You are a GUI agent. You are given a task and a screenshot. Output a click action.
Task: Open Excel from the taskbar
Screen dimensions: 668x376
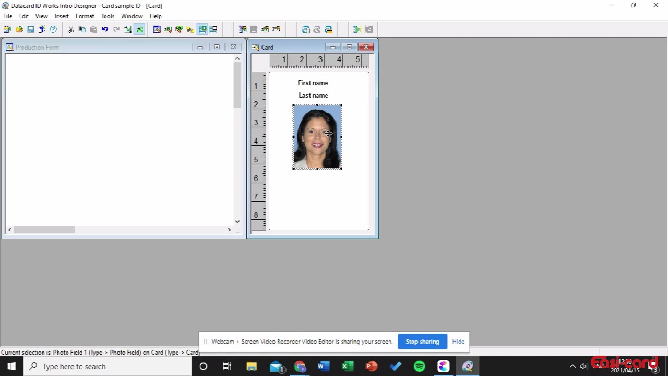[x=348, y=367]
